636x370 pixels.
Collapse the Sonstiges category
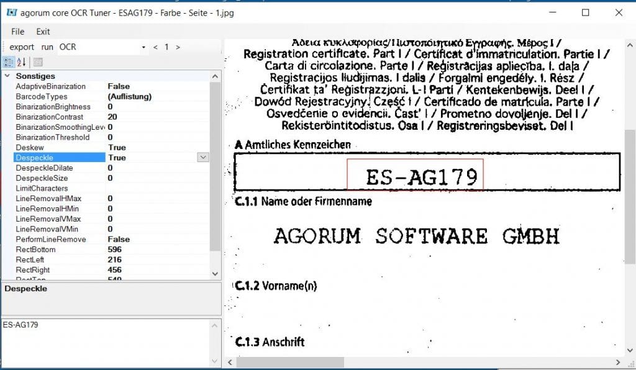7,76
